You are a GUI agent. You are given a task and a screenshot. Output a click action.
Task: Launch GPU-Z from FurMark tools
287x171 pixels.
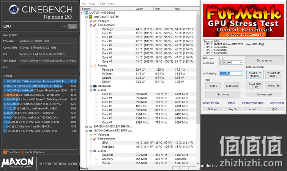[x=214, y=86]
